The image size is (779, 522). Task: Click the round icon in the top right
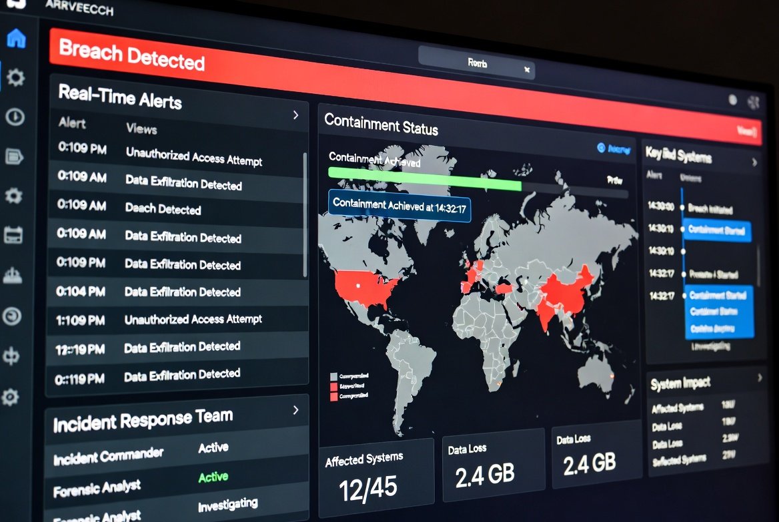732,100
